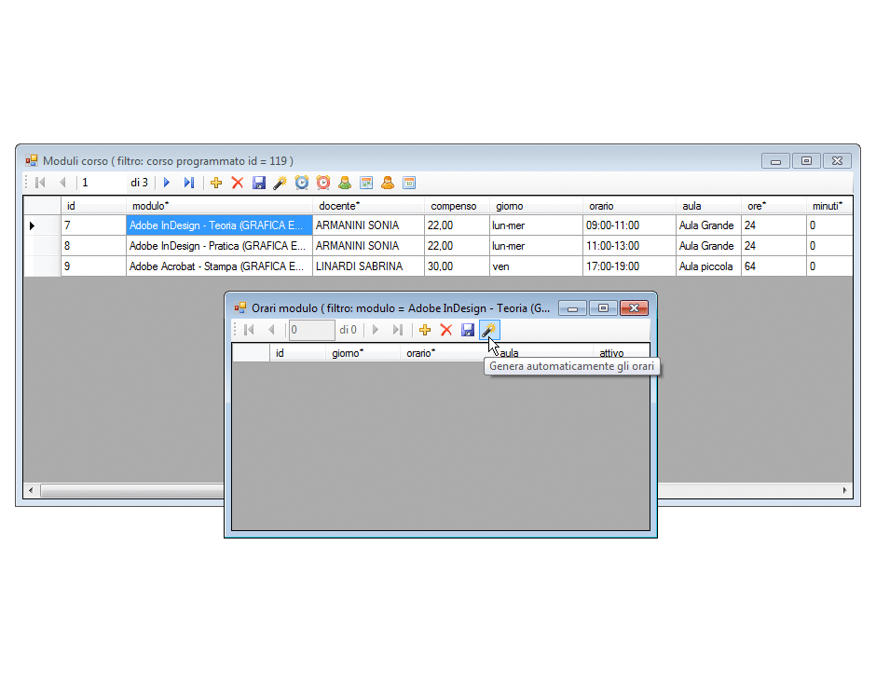Sort by modulo column header
Image resolution: width=876 pixels, height=682 pixels.
tap(219, 206)
